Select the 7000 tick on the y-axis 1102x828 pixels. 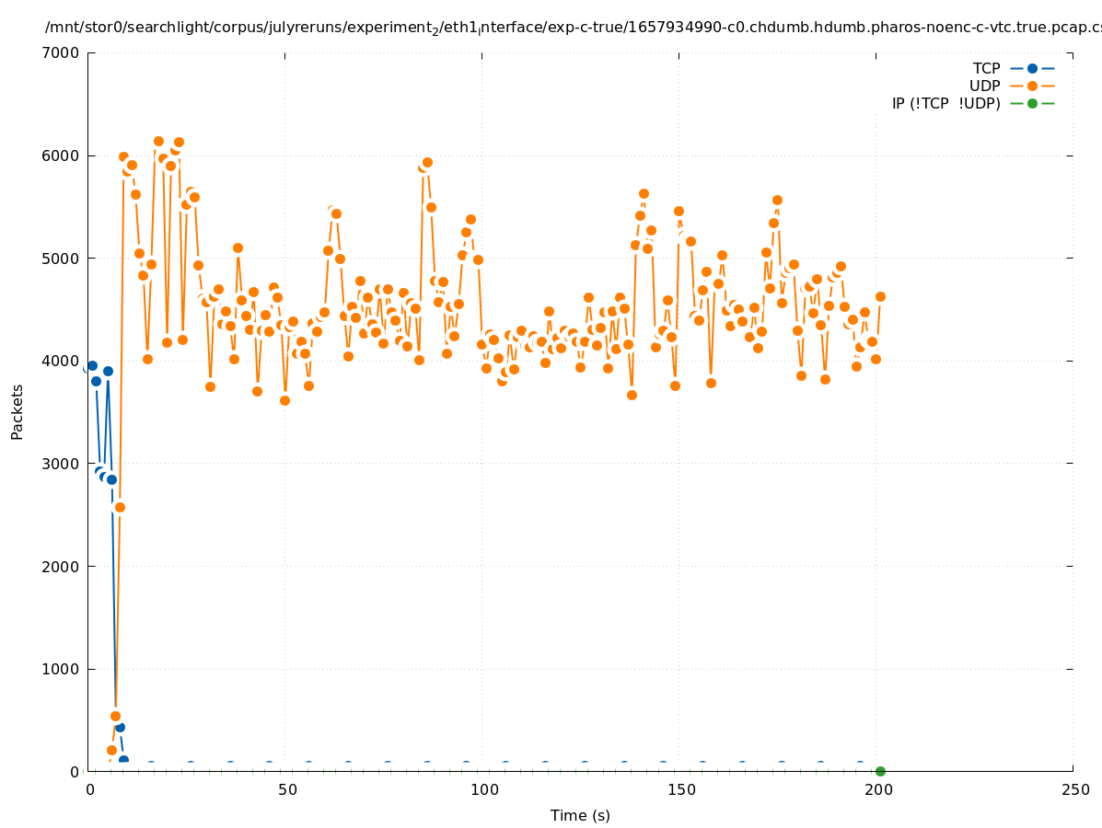click(62, 52)
